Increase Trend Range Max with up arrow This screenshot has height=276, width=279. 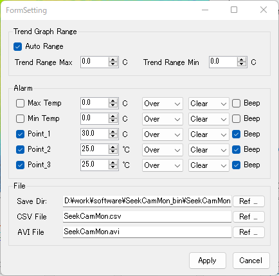[x=113, y=60]
